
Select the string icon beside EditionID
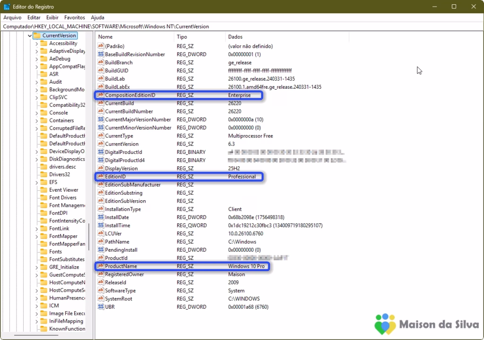pos(100,177)
